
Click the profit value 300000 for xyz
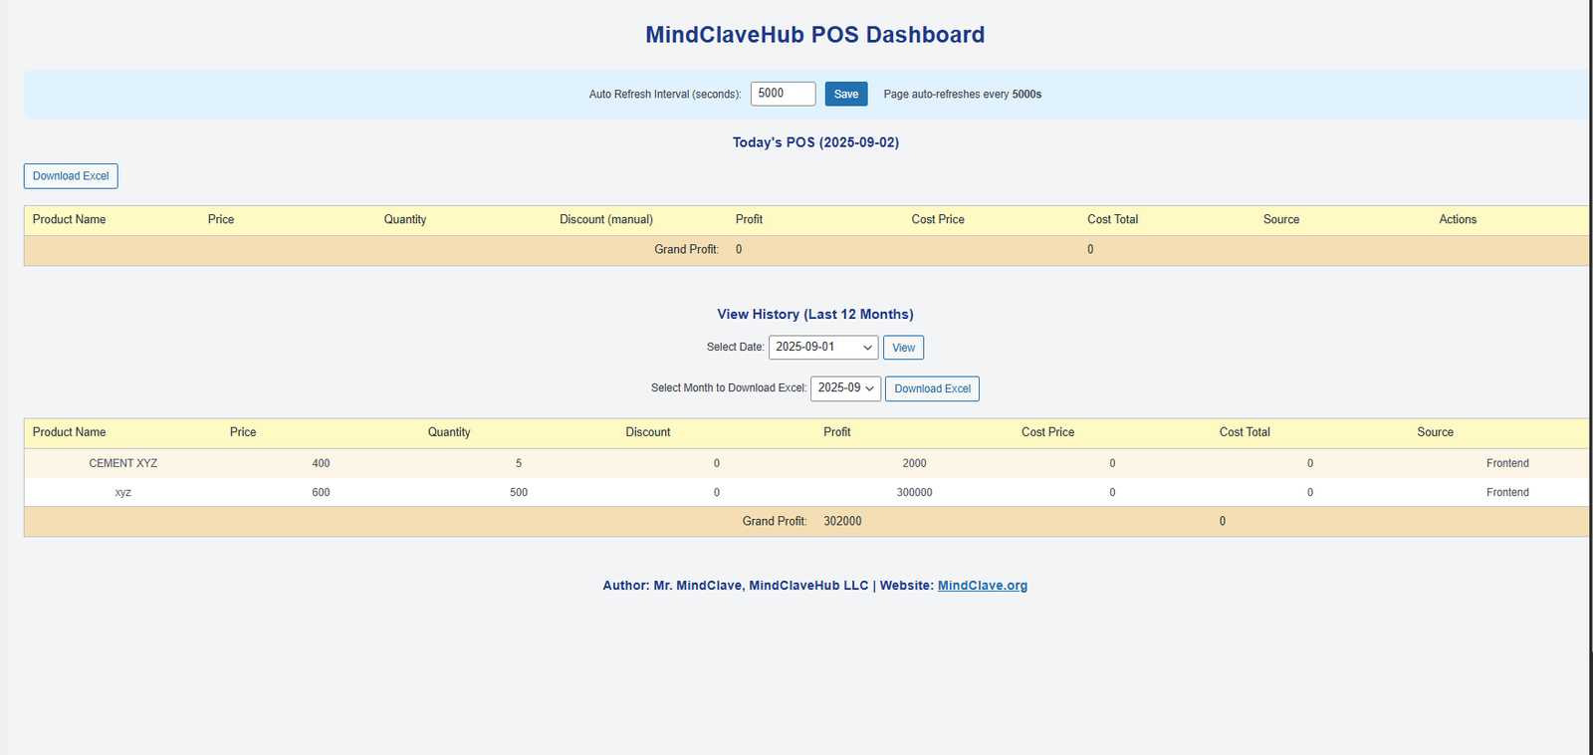coord(914,492)
